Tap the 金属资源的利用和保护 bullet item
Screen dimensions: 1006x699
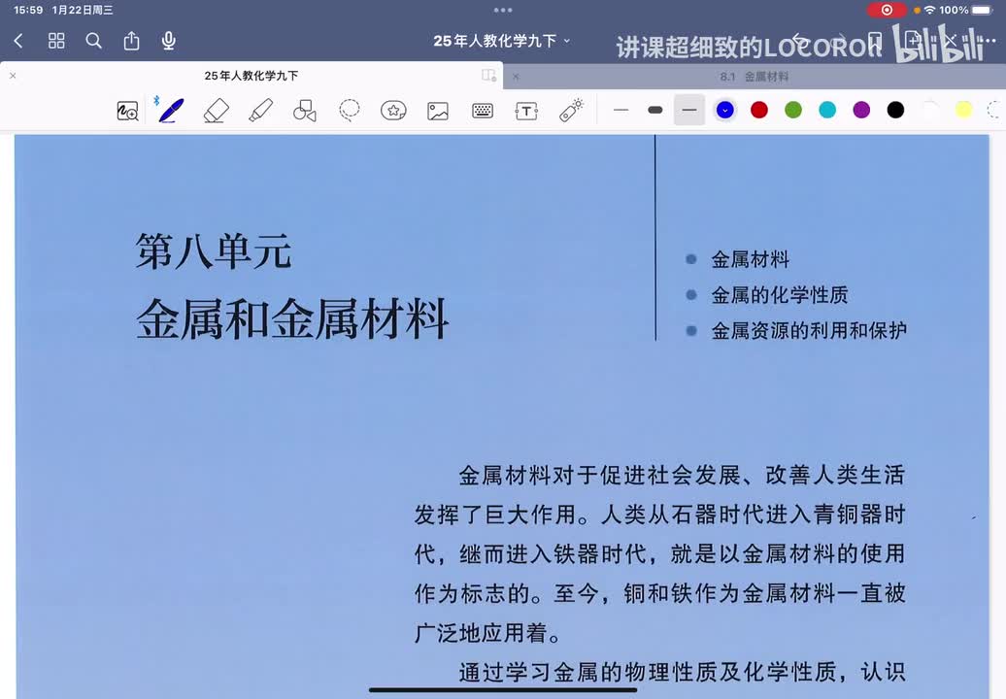[x=808, y=331]
